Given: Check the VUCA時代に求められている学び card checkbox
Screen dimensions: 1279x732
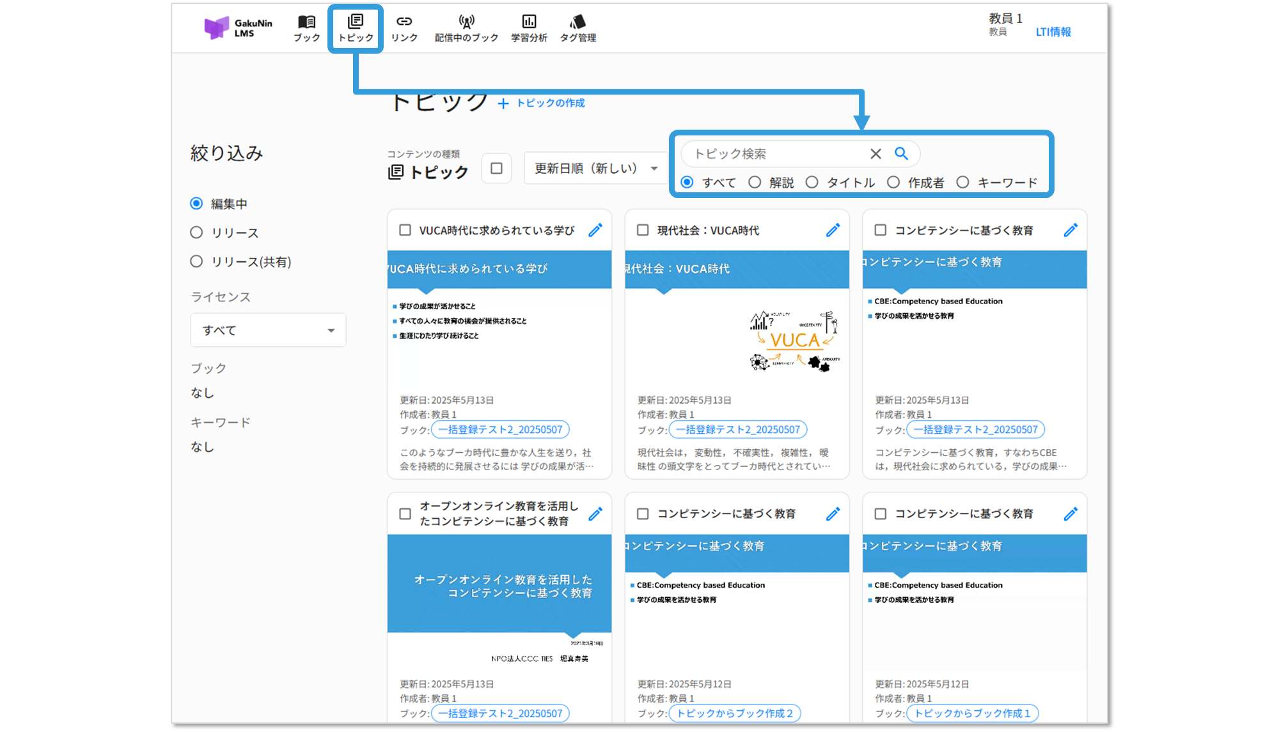Looking at the screenshot, I should tap(405, 230).
